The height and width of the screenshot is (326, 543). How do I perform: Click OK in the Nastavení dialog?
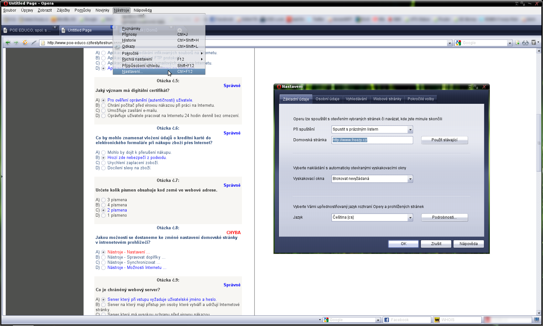point(403,244)
